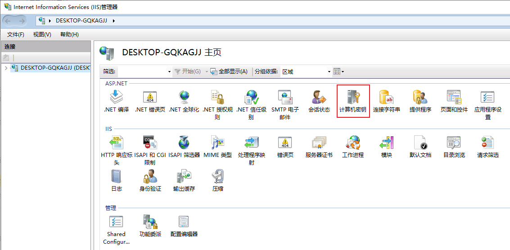Open the 输出缓存 icon
This screenshot has height=250, width=510.
(184, 176)
